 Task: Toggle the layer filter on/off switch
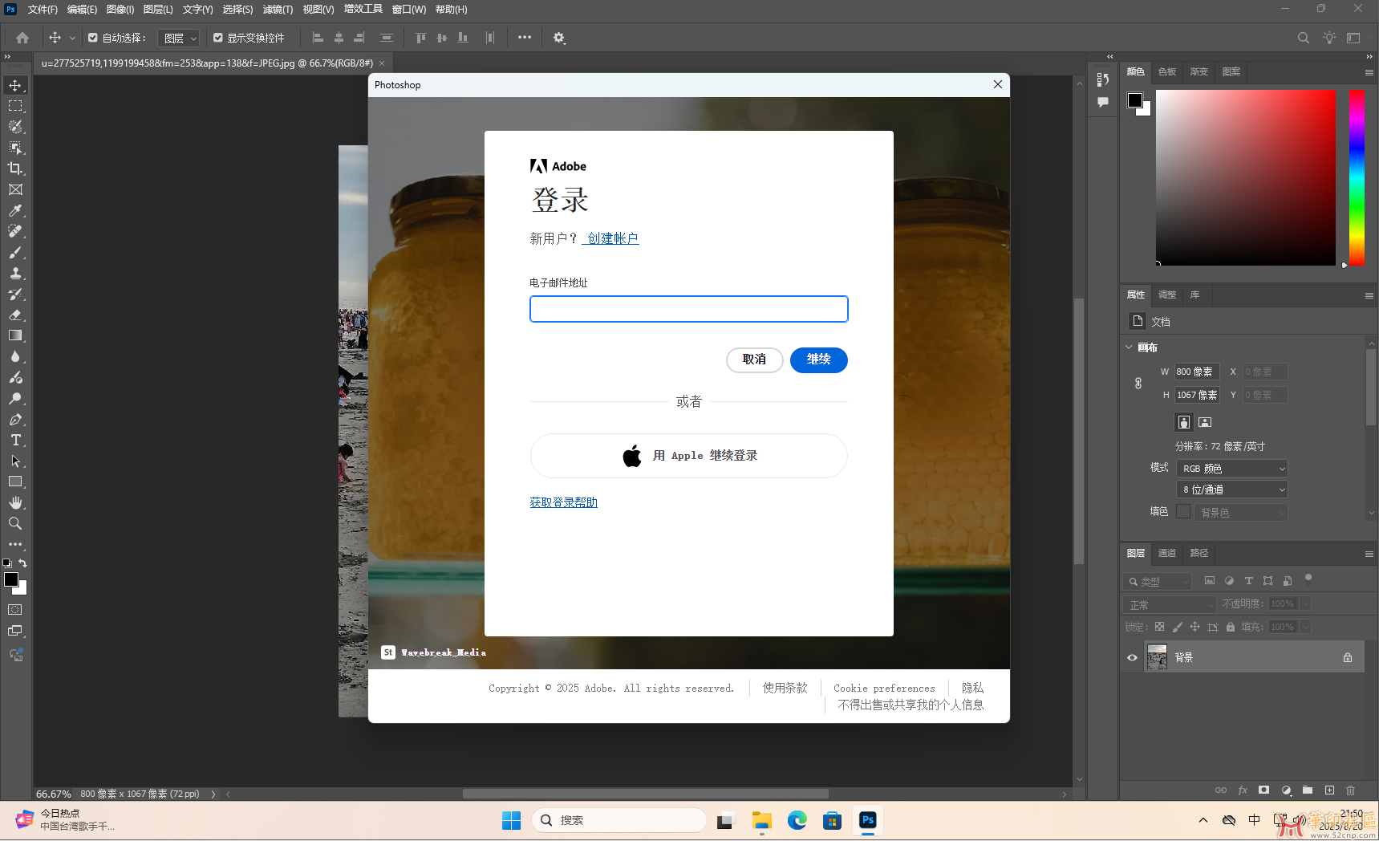click(x=1308, y=579)
